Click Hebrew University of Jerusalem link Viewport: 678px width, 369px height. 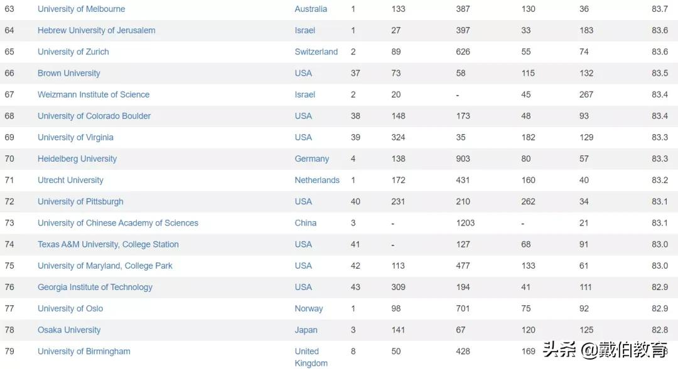(x=96, y=30)
